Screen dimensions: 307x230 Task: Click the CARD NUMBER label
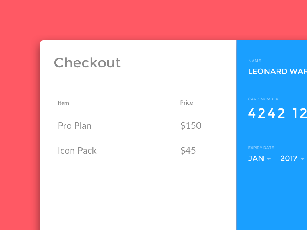(x=263, y=99)
